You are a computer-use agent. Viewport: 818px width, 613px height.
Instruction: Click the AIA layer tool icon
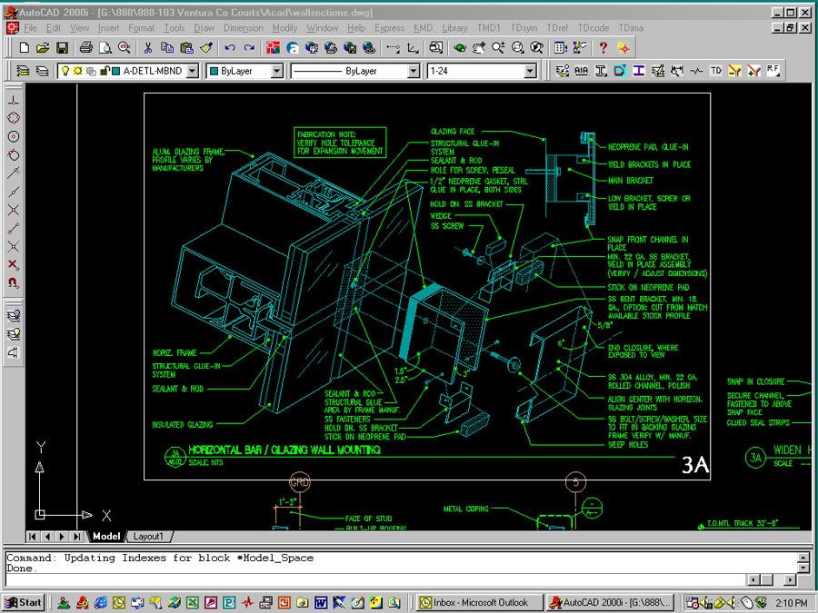point(582,71)
